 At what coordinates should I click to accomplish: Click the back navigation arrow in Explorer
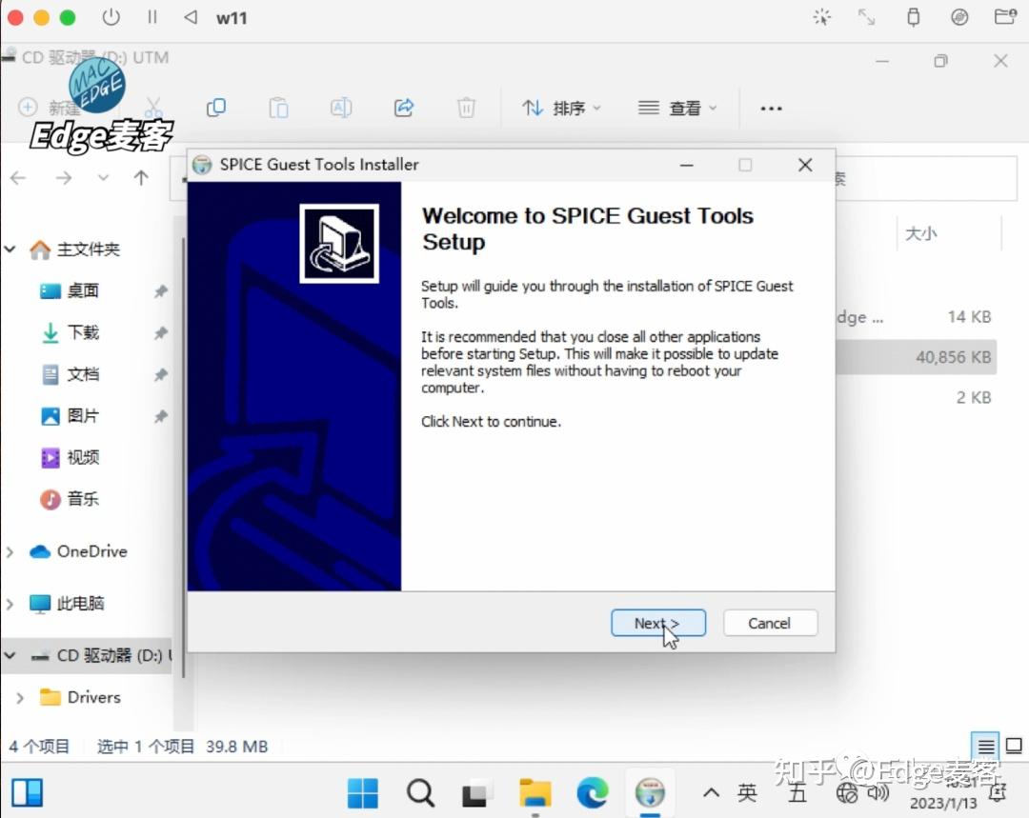coord(19,177)
